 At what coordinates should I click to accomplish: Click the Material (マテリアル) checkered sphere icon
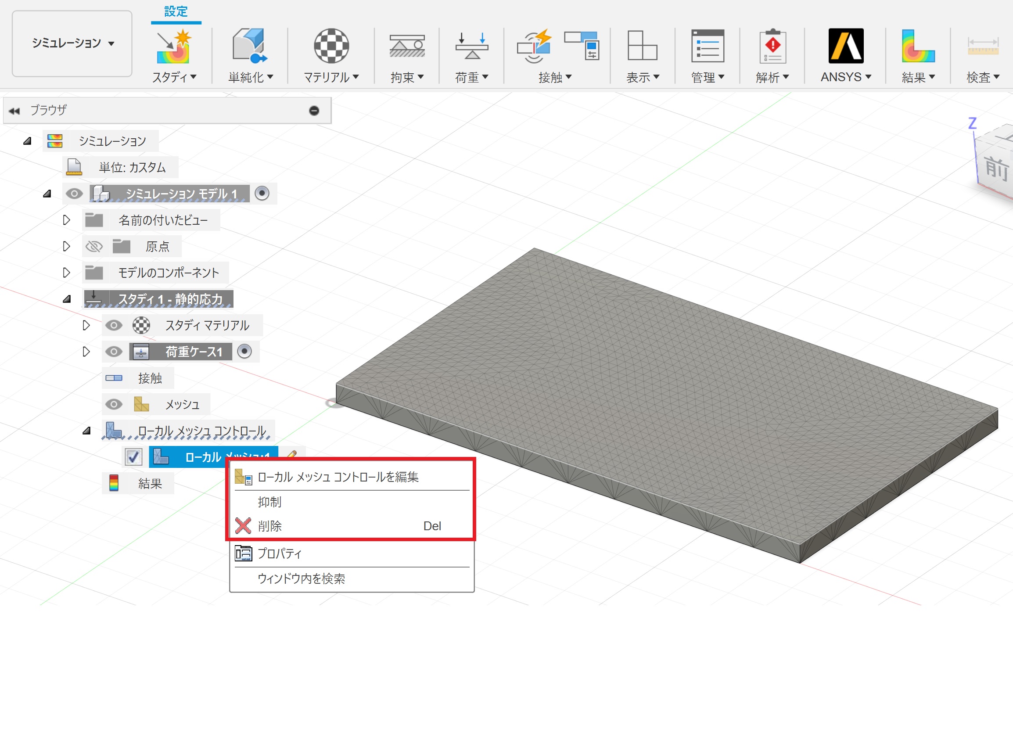[x=331, y=46]
